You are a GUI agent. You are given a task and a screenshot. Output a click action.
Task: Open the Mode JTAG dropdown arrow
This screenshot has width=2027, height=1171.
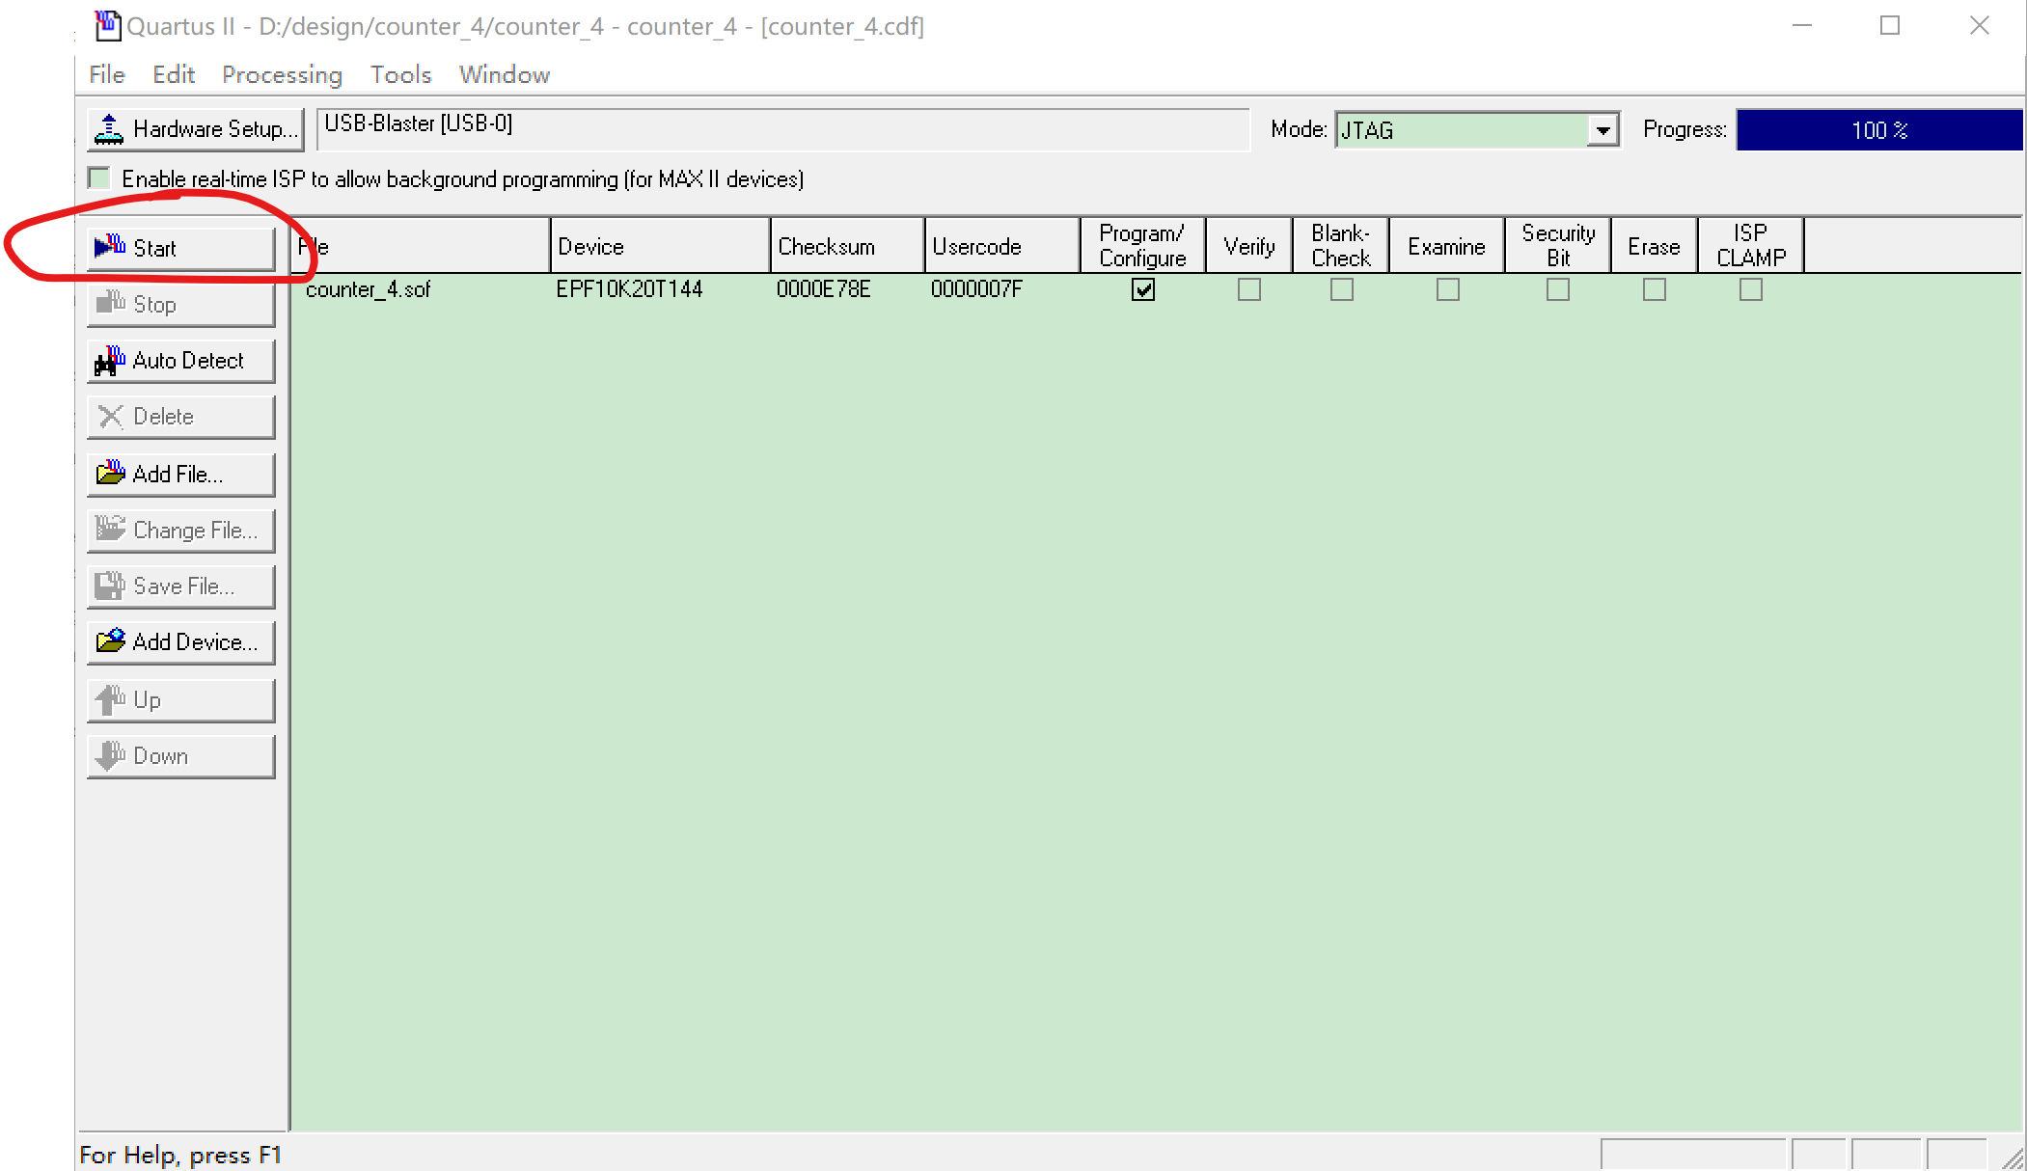point(1602,129)
